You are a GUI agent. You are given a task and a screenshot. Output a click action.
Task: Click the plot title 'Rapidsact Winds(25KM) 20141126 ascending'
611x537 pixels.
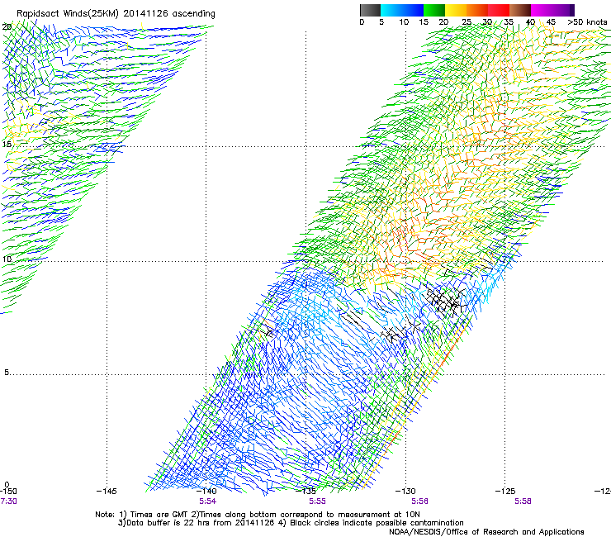pyautogui.click(x=116, y=14)
